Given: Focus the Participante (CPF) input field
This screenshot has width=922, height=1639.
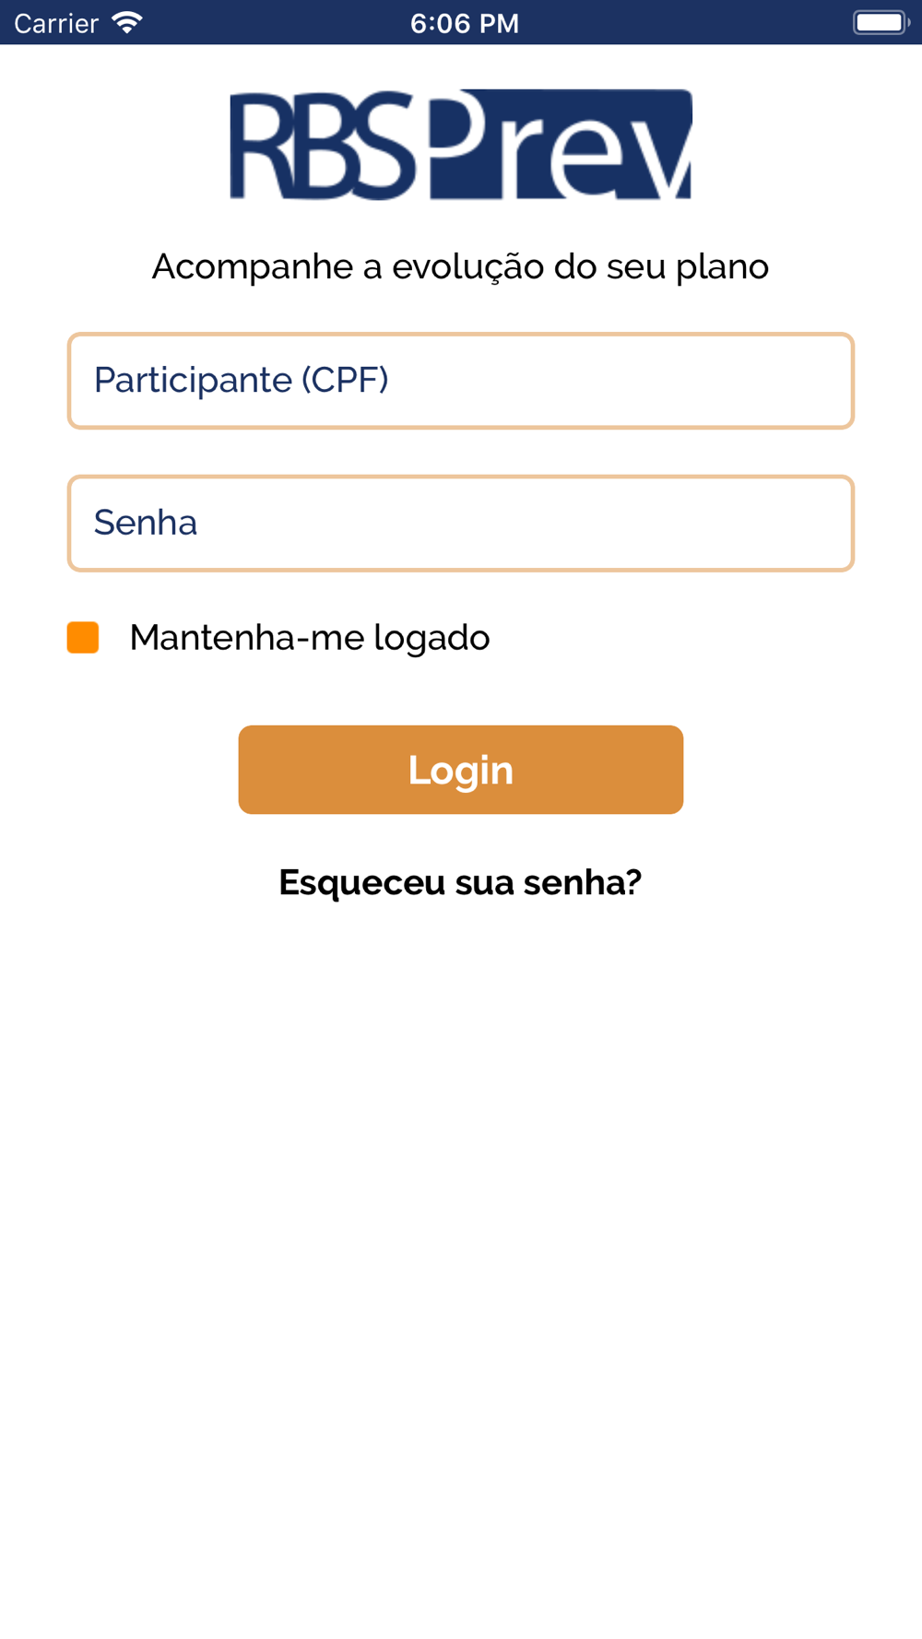Looking at the screenshot, I should (x=461, y=381).
